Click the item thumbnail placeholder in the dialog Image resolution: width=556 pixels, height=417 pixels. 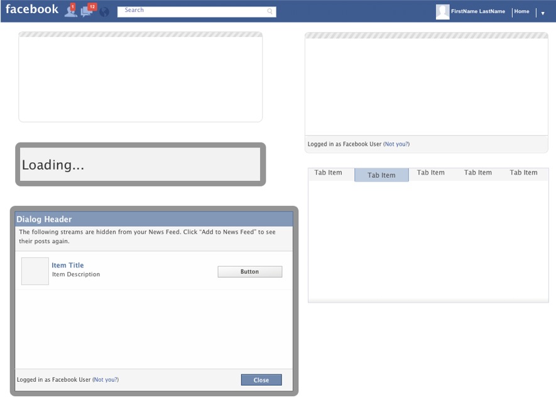[x=35, y=271]
